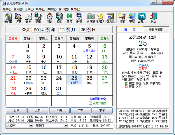This screenshot has height=135, width=175.
Task: Select December 25 圣诞节 cell
Action: coord(74,80)
